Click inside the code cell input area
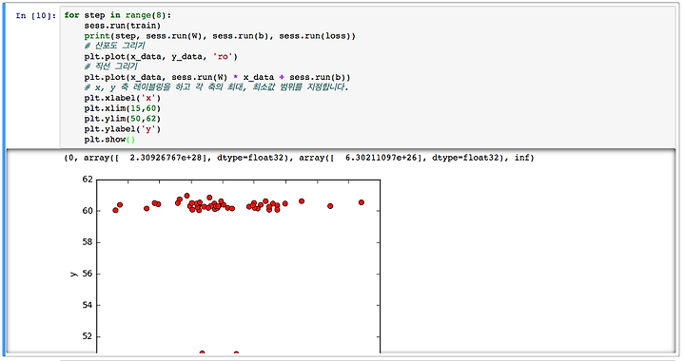 (x=367, y=78)
